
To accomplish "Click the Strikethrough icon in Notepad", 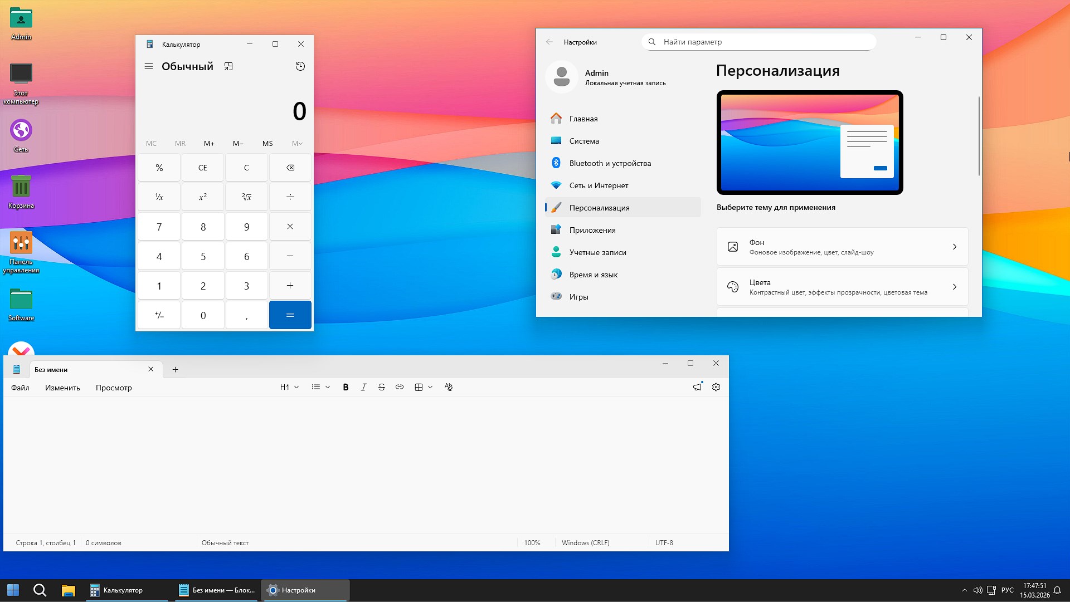I will tap(382, 387).
